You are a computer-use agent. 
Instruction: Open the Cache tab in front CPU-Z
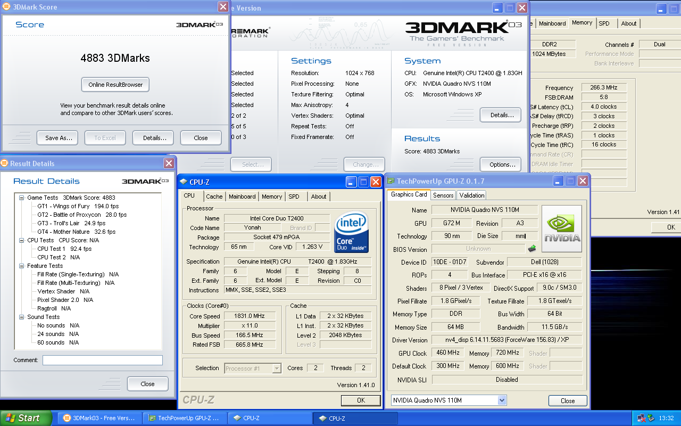point(214,196)
